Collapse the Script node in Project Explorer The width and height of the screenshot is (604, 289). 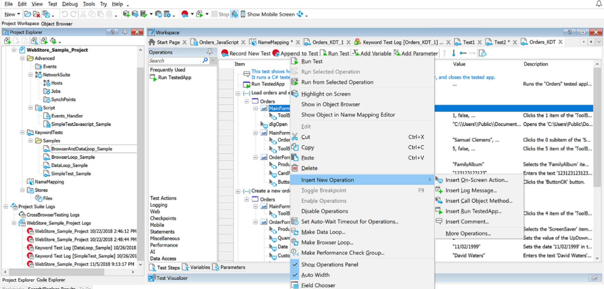click(30, 108)
